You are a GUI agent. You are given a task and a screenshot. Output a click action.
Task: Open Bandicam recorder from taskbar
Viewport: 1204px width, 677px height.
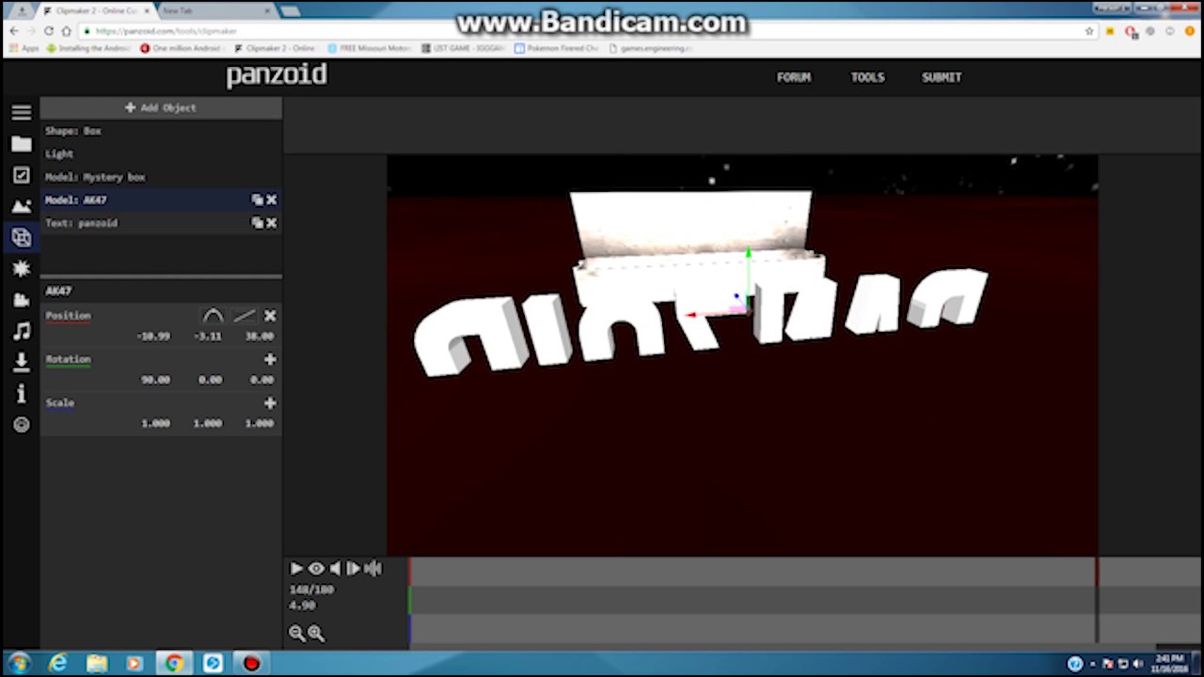tap(251, 664)
